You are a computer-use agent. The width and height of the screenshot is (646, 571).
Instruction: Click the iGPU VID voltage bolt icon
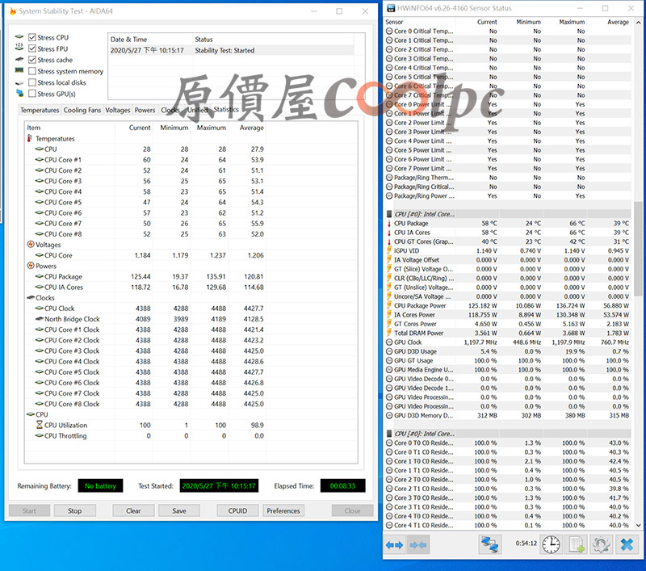point(389,250)
